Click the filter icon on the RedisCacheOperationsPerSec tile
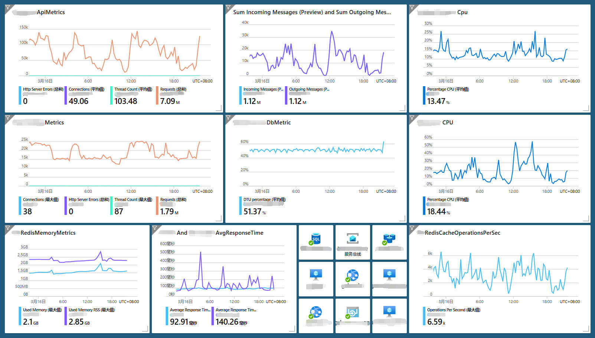595x338 pixels. coord(412,228)
